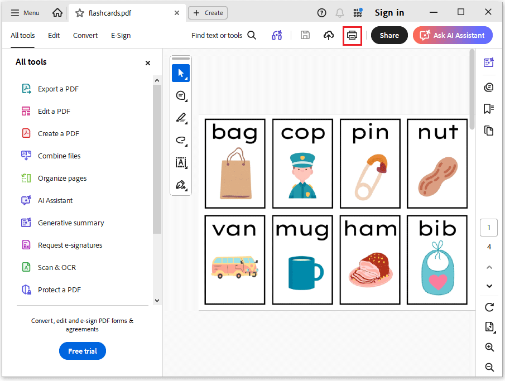The image size is (505, 381).
Task: Go to next page arrow
Action: pos(489,286)
